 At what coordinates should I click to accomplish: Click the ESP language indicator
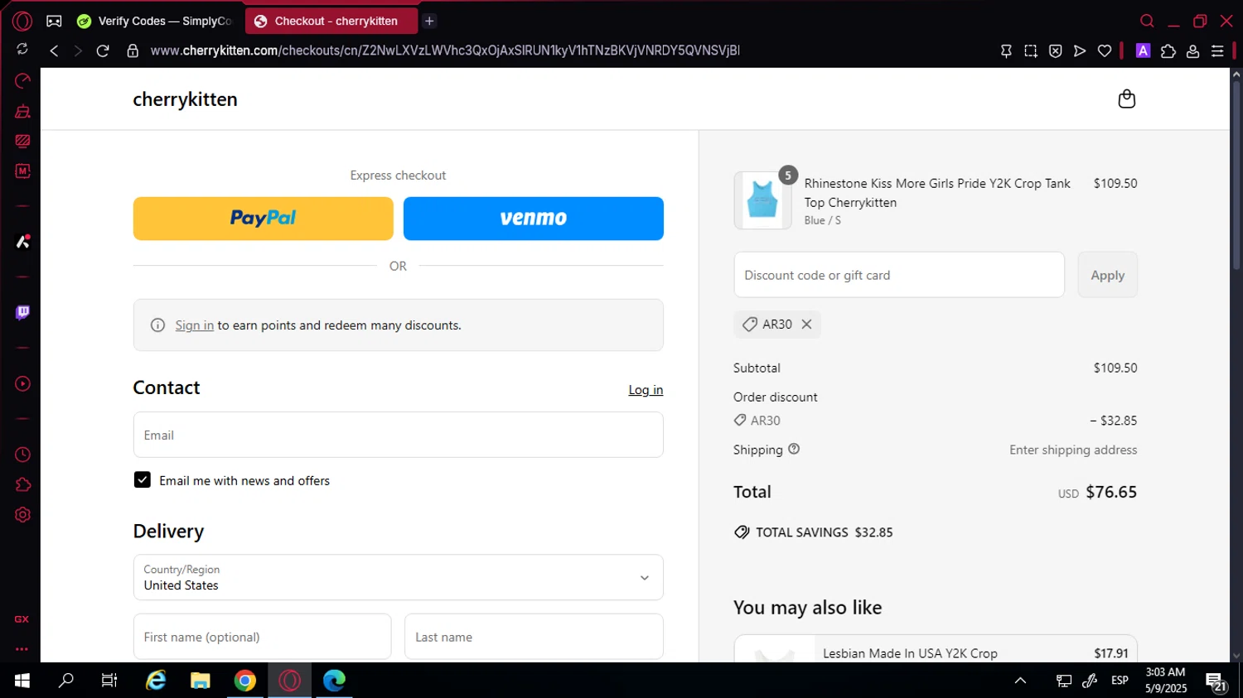(x=1120, y=681)
